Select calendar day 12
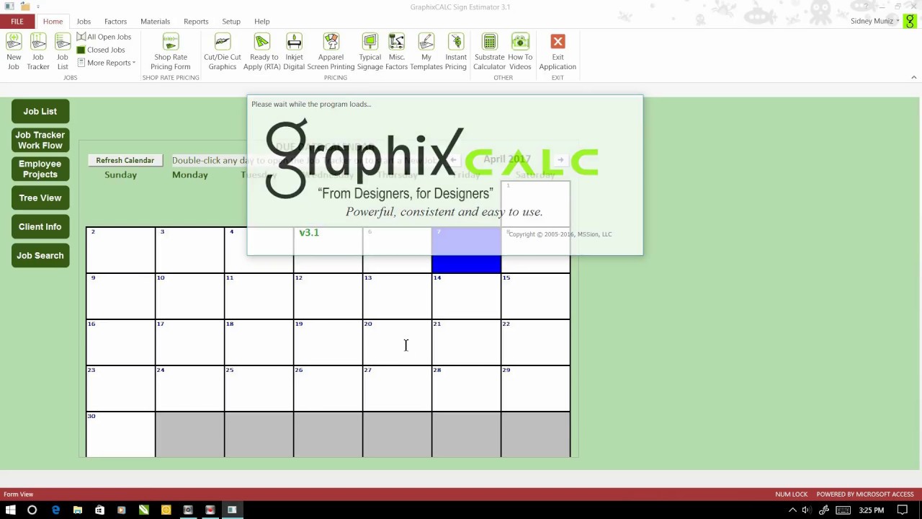922x519 pixels. click(328, 296)
